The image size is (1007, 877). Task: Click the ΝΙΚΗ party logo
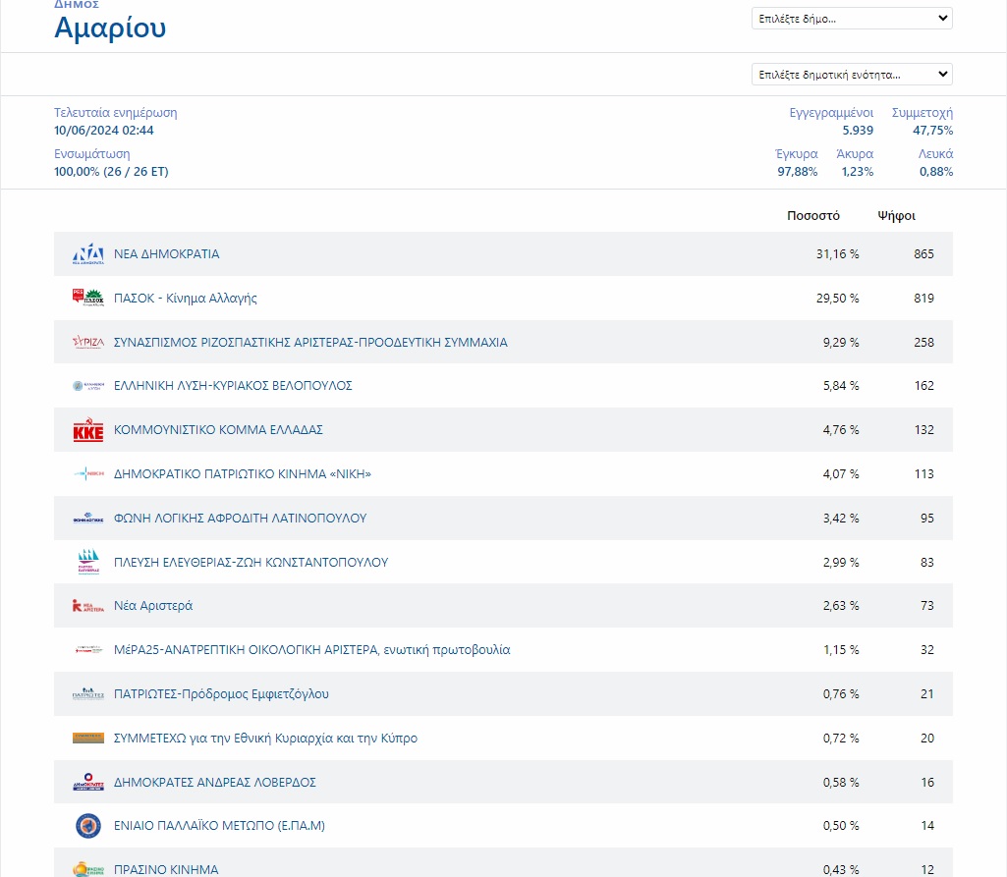point(88,473)
